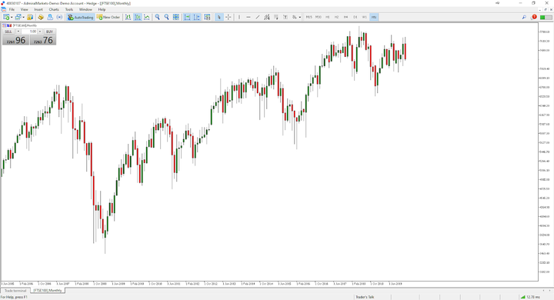Select the cursor arrow tool
Image resolution: width=554 pixels, height=300 pixels.
pos(219,17)
